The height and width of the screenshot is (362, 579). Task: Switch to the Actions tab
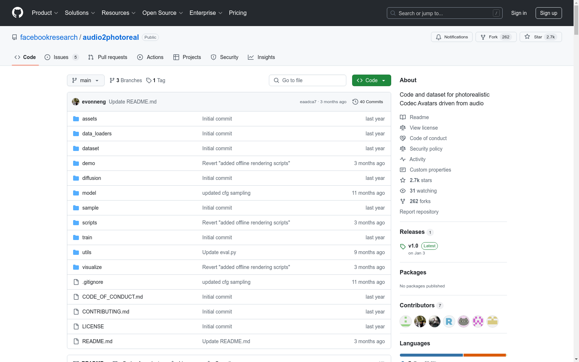(x=151, y=57)
